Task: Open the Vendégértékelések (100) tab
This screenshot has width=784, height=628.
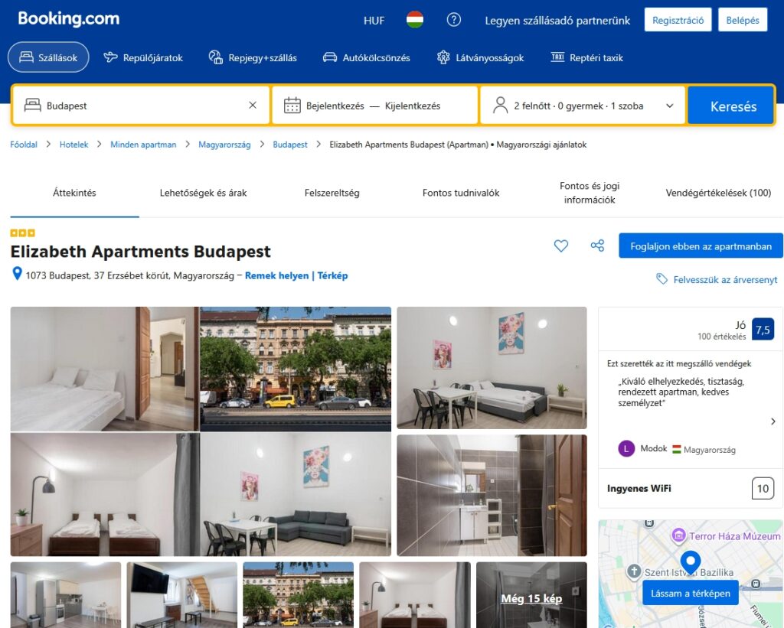Action: coord(718,193)
